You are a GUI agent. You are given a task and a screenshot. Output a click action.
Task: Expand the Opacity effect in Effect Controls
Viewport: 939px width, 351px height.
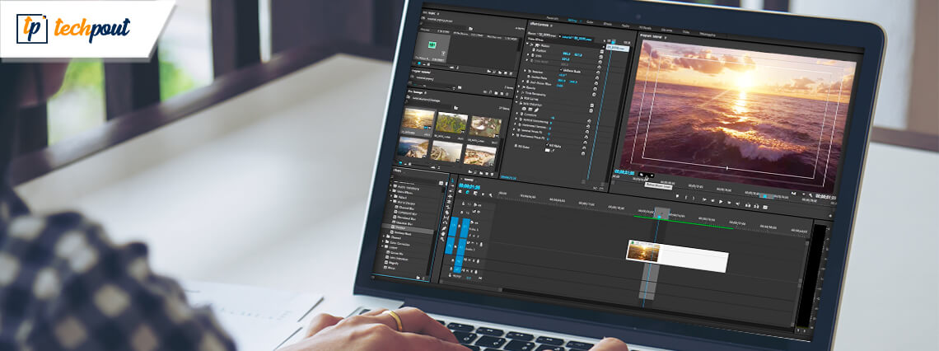519,87
